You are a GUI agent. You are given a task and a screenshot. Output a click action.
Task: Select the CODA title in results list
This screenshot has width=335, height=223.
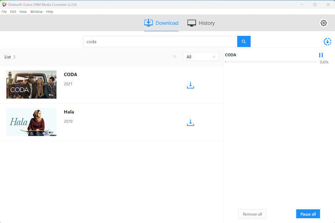pos(70,75)
